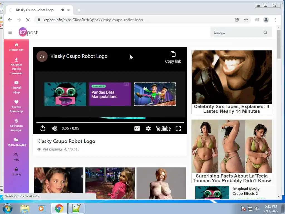
Task: Open Chrome three-dot menu
Action: [275, 20]
